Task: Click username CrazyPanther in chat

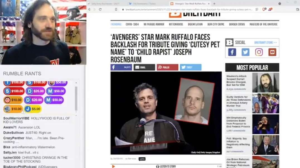Action: [14, 138]
